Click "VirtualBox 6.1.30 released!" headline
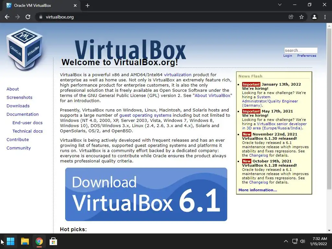The width and height of the screenshot is (332, 249). (x=269, y=138)
